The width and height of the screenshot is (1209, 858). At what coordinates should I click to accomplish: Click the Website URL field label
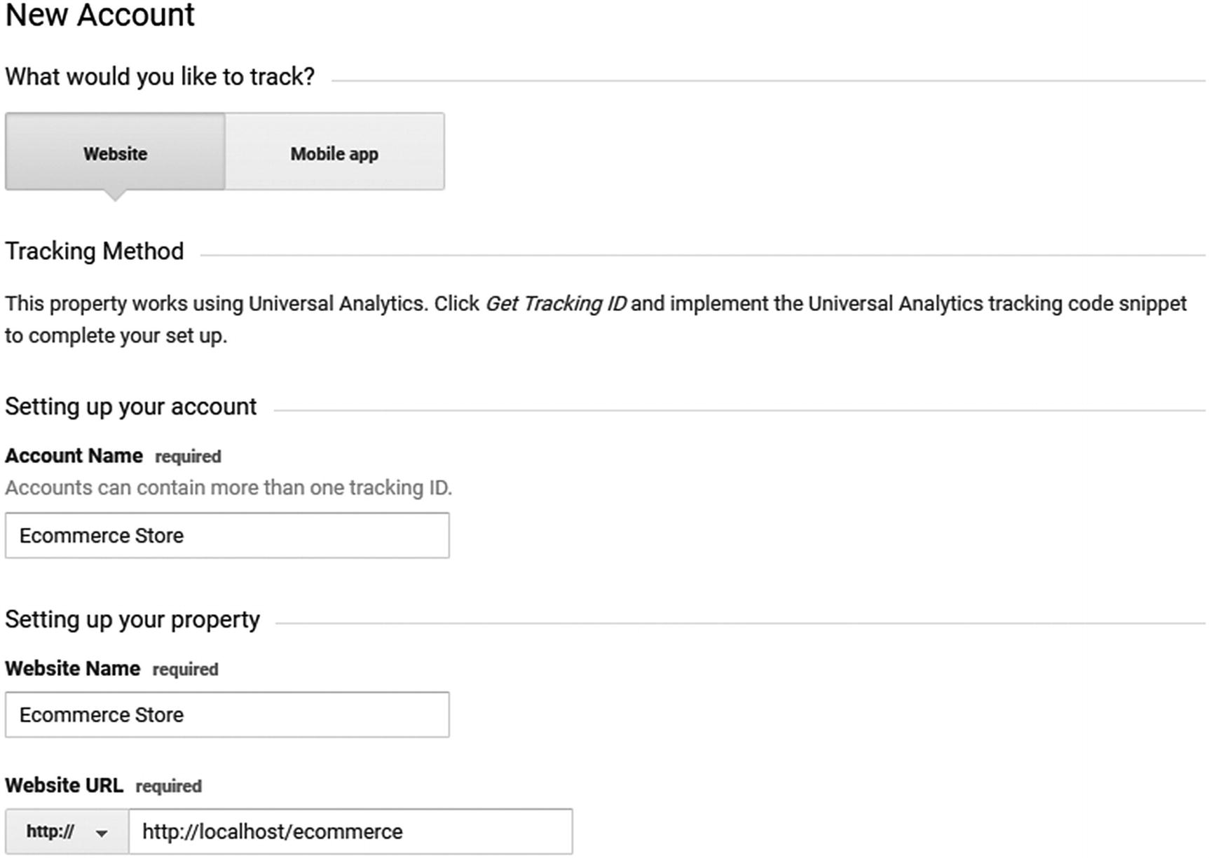click(x=64, y=785)
